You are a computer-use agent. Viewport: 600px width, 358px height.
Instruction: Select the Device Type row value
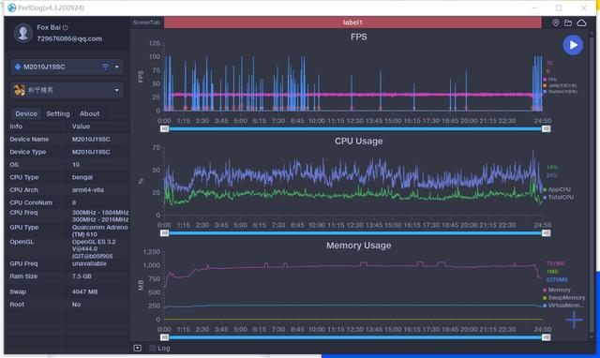91,152
